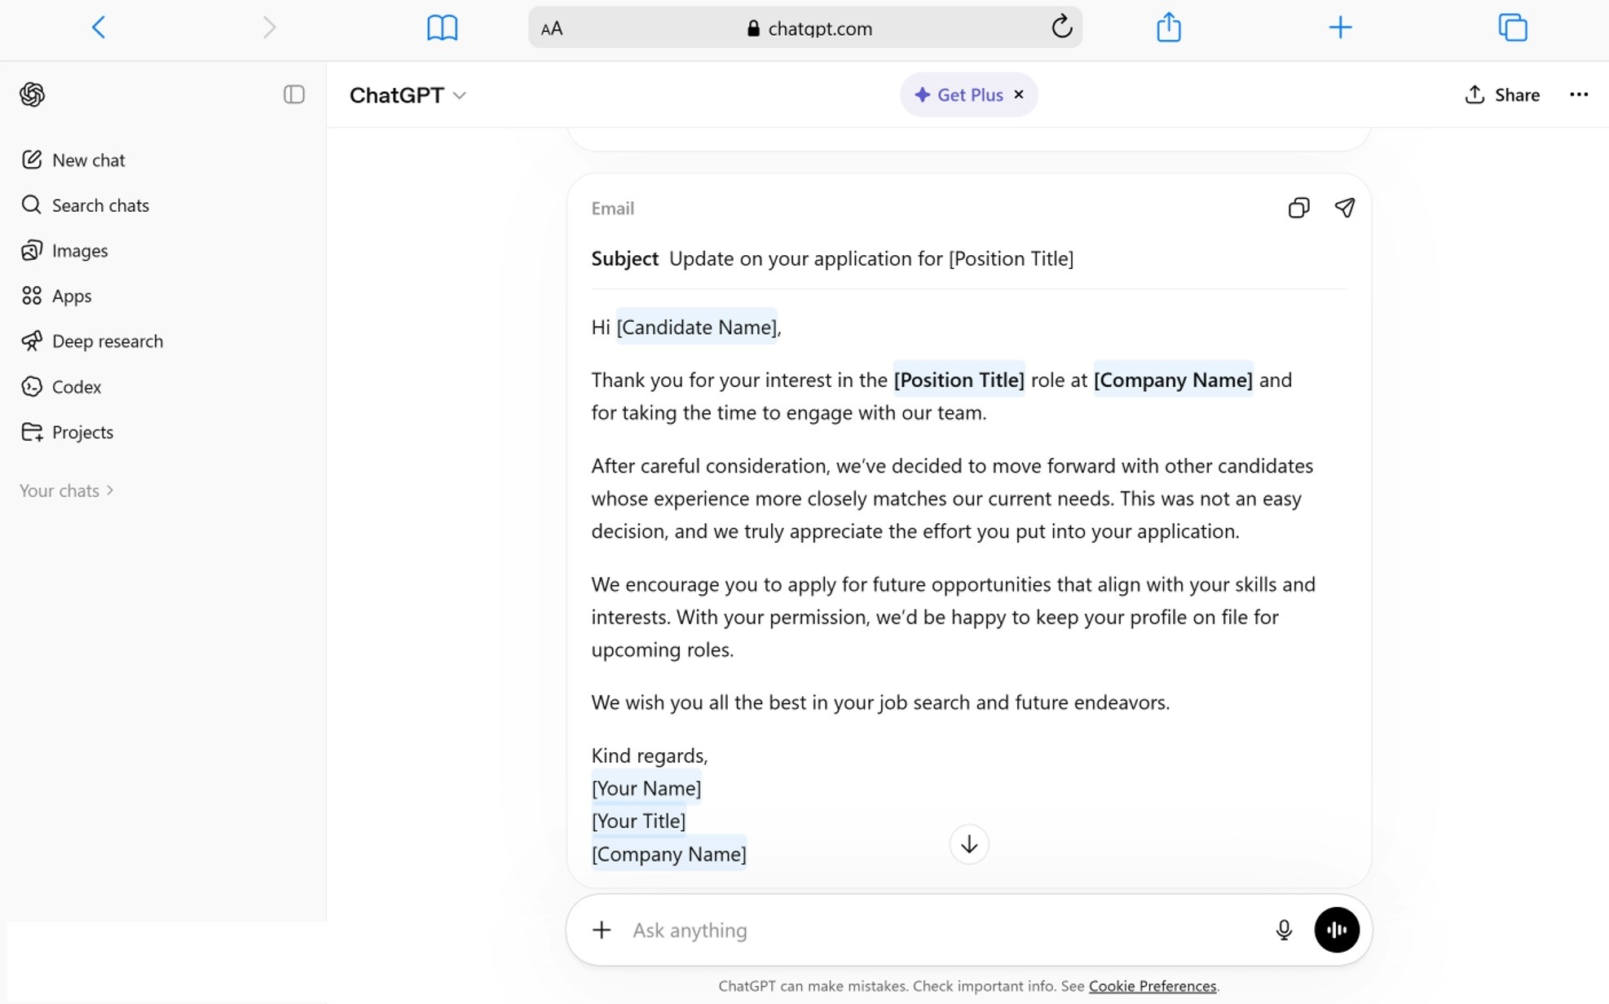Open the ChatGPT model dropdown
This screenshot has height=1004, width=1609.
point(408,95)
